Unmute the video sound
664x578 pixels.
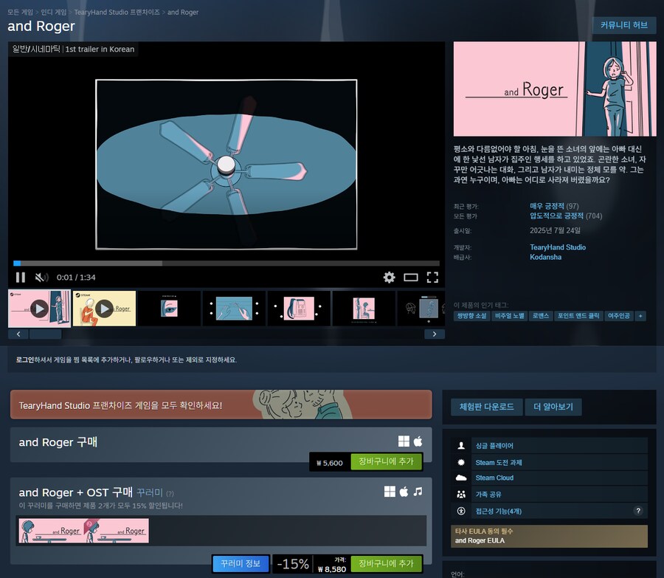click(42, 278)
